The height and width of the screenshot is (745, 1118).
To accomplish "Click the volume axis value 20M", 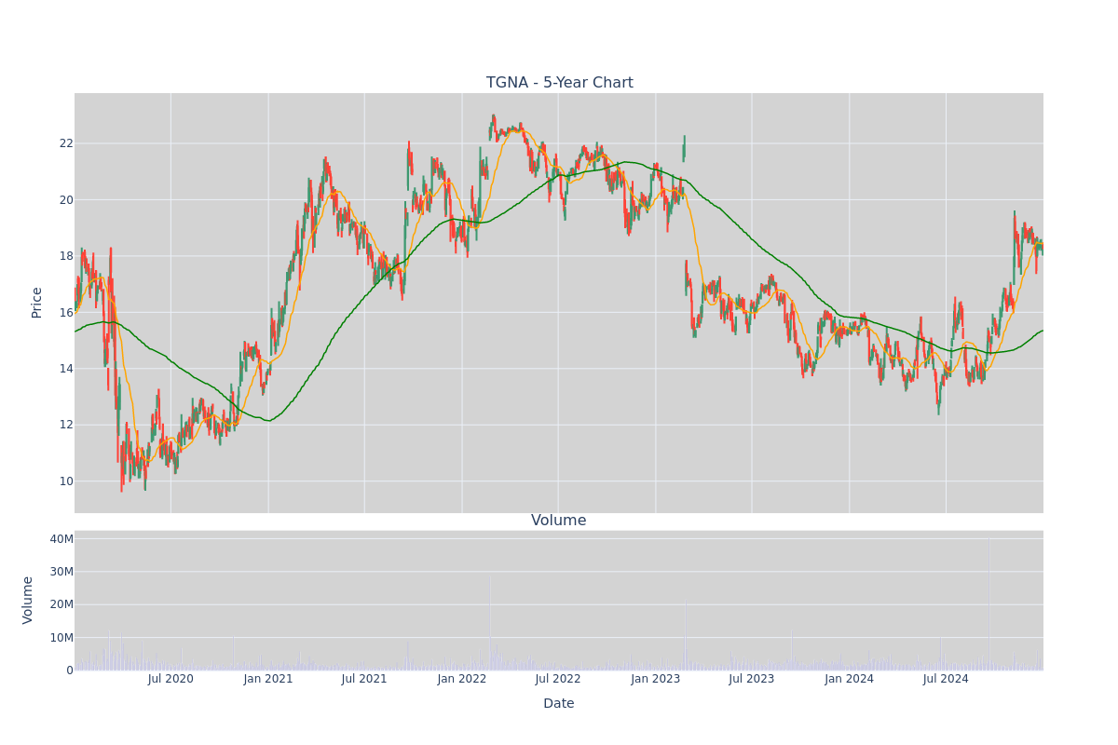I will pos(61,604).
